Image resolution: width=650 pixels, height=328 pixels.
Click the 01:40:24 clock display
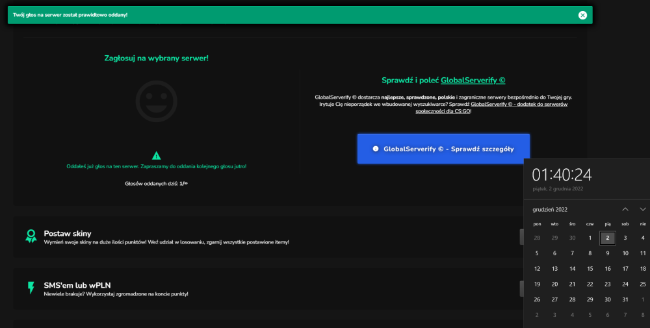coord(562,175)
